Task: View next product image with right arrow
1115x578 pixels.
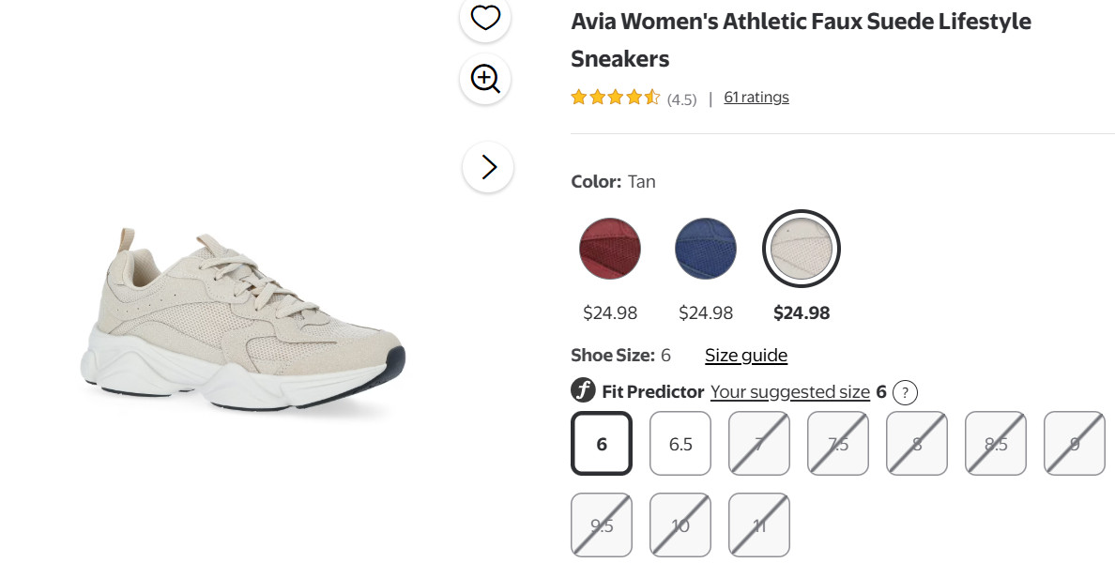Action: [x=487, y=166]
